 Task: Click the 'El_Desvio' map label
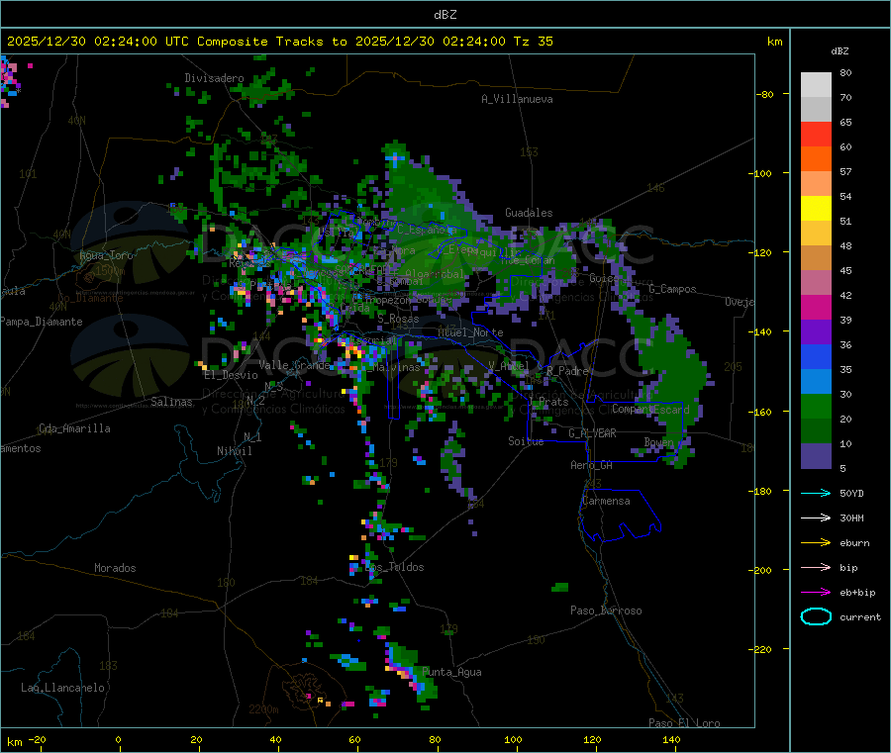tap(232, 375)
